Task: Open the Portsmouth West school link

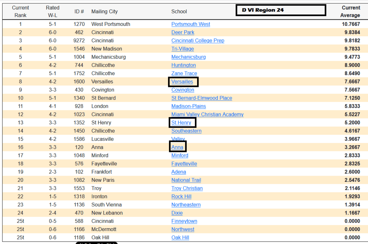Action: click(191, 24)
